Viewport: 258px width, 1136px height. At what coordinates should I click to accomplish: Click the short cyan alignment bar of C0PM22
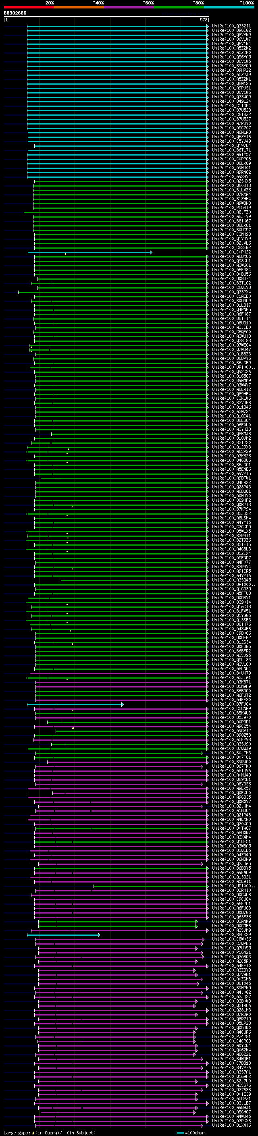[90, 252]
